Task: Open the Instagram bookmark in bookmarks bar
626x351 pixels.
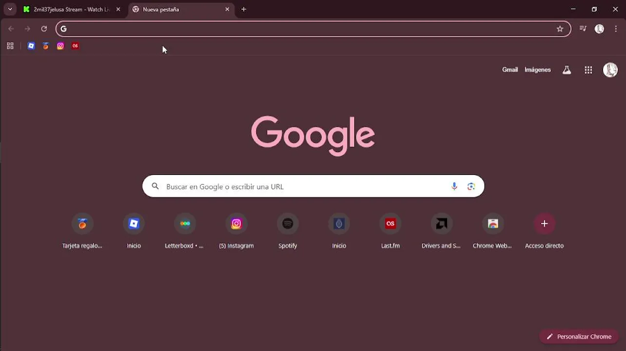Action: tap(60, 46)
